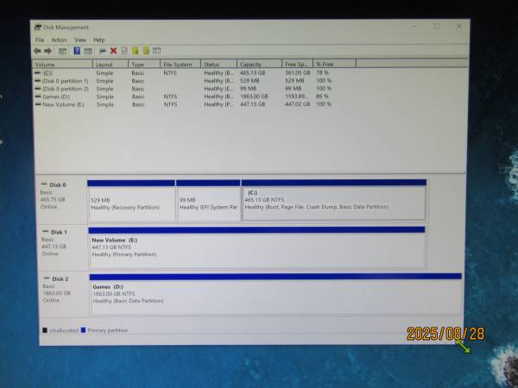Sort by the Volume column header
The width and height of the screenshot is (518, 388).
coord(62,65)
